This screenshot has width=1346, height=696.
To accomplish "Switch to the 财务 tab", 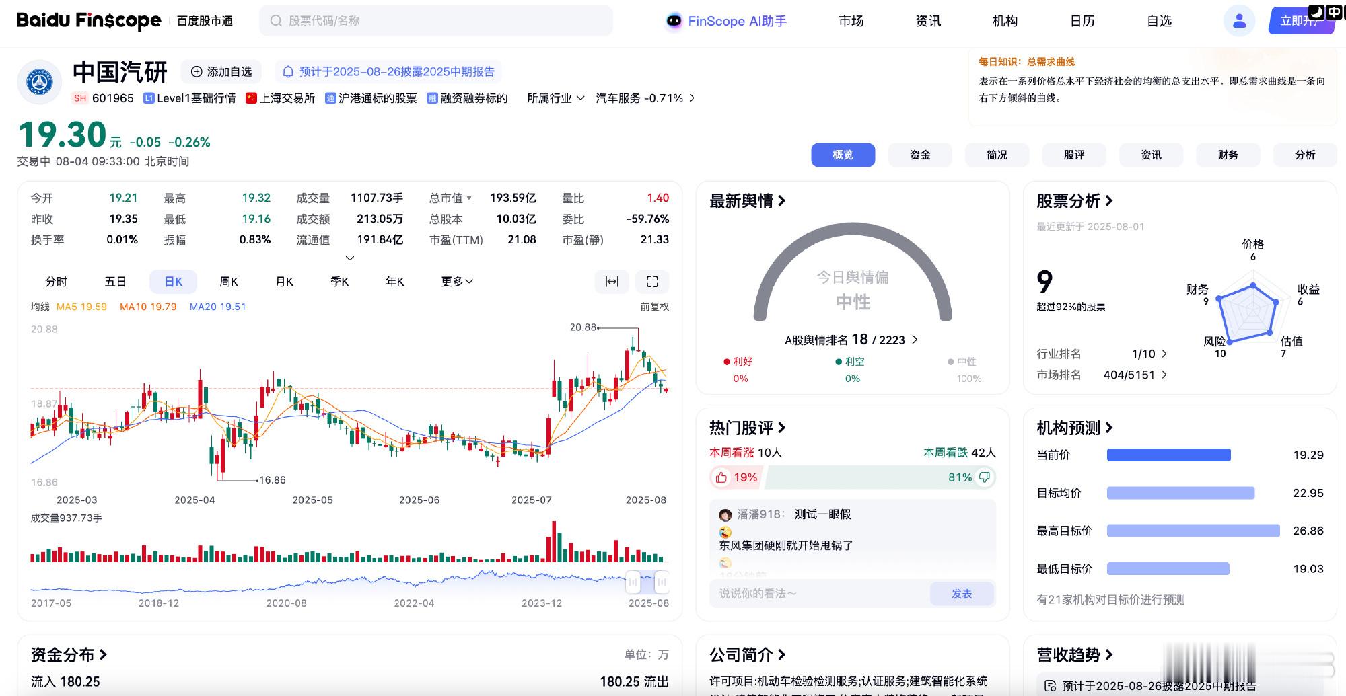I will pos(1228,155).
